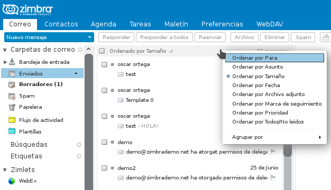Open the gear icon next to Búsquedas
The image size is (331, 190).
[x=79, y=145]
